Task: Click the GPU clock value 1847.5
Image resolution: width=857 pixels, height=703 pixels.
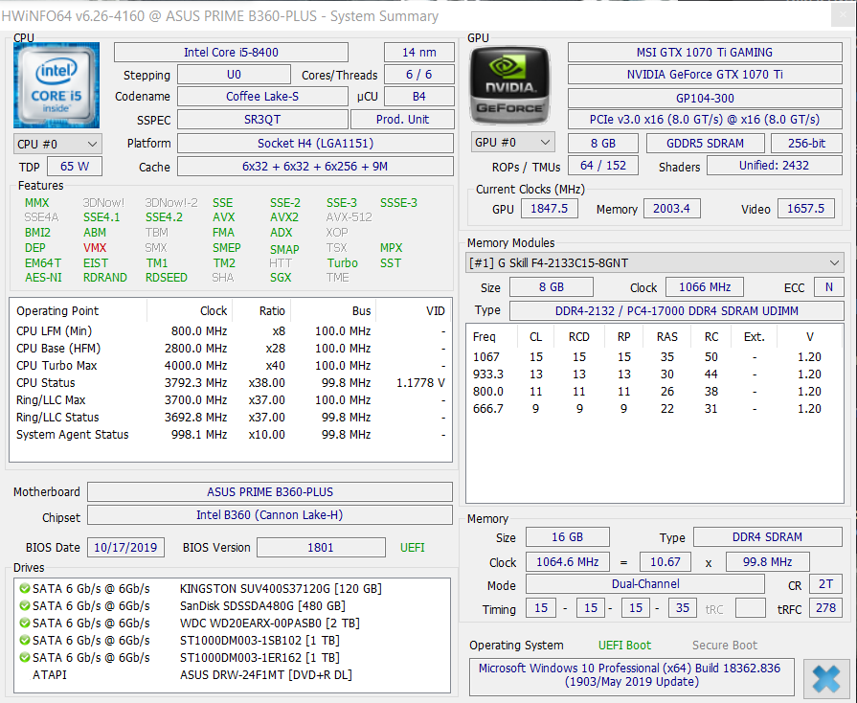Action: (550, 209)
